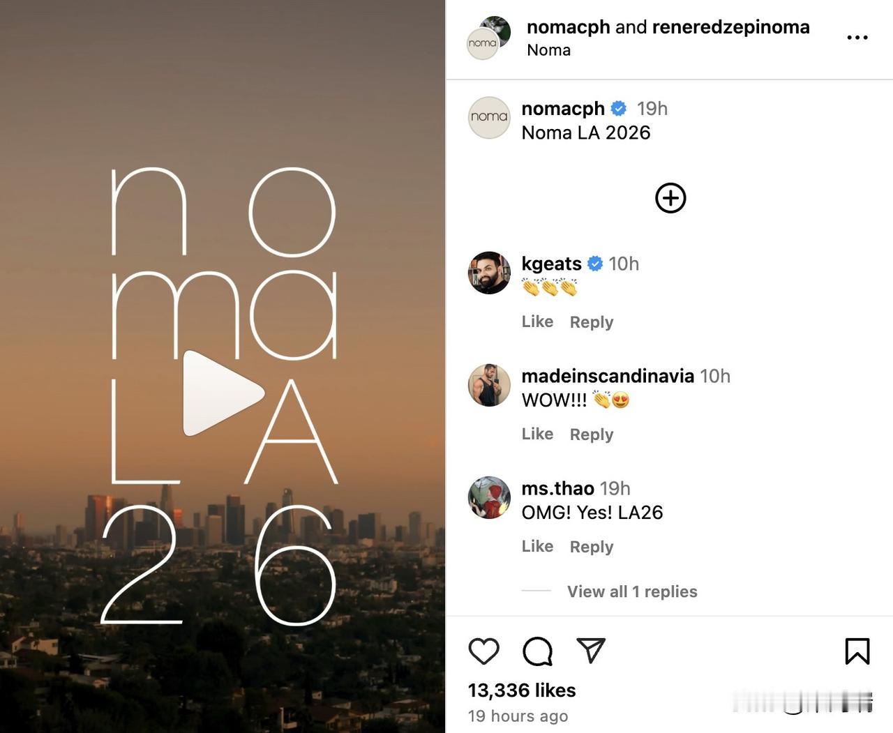Open reneredzepinoma profile link

tap(730, 27)
